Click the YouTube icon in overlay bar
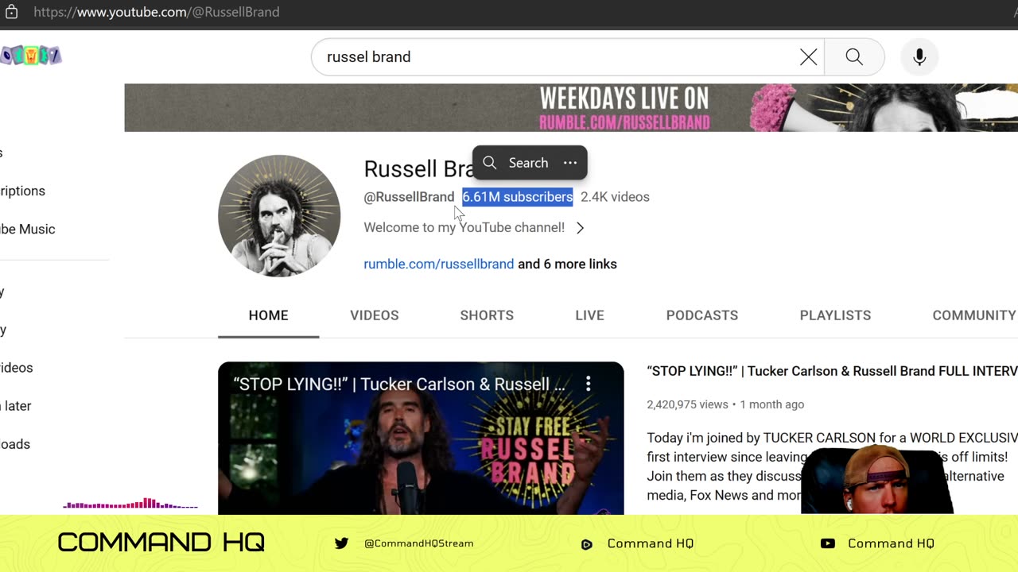This screenshot has height=572, width=1018. [x=828, y=543]
